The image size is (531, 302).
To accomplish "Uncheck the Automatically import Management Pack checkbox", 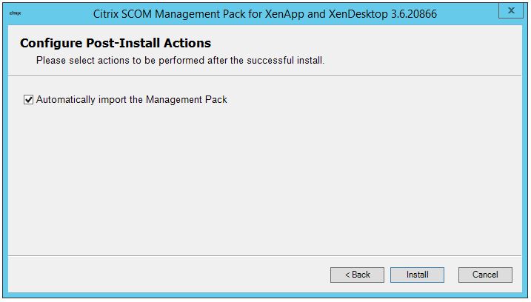I will point(29,99).
